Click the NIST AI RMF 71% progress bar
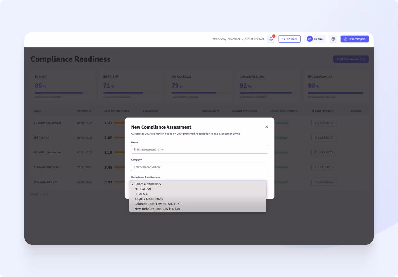The height and width of the screenshot is (277, 398). [131, 93]
